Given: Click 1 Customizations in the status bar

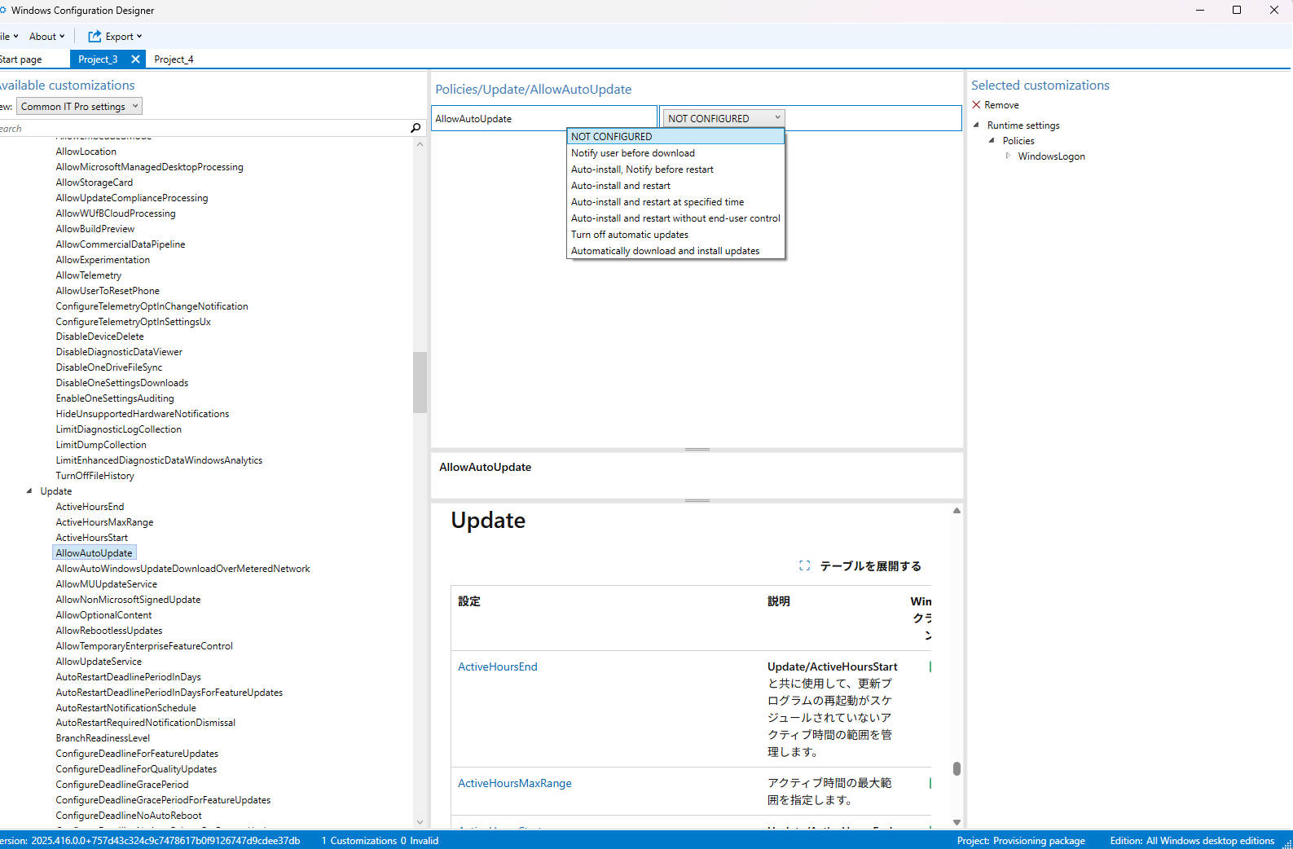Looking at the screenshot, I should 358,841.
